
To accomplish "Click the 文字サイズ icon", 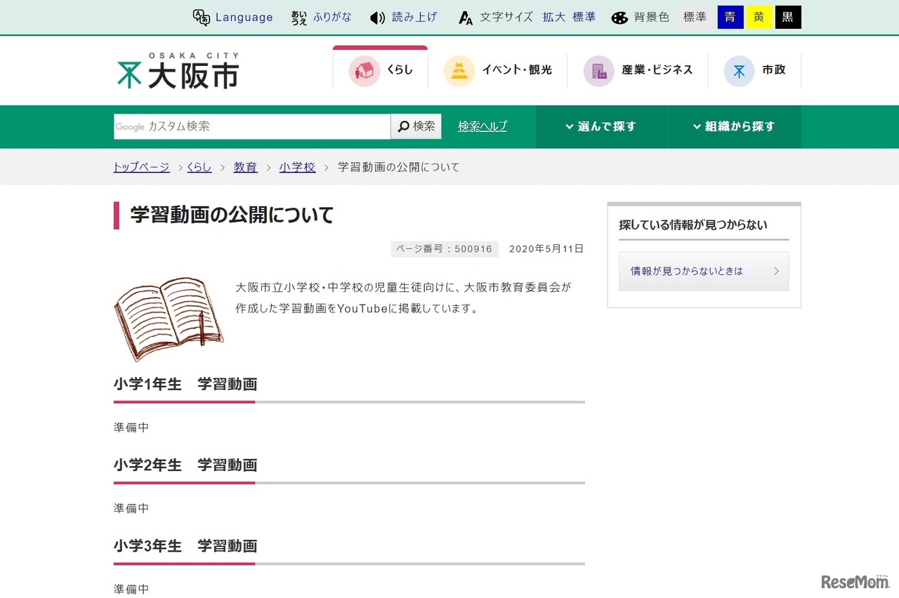I will [465, 17].
